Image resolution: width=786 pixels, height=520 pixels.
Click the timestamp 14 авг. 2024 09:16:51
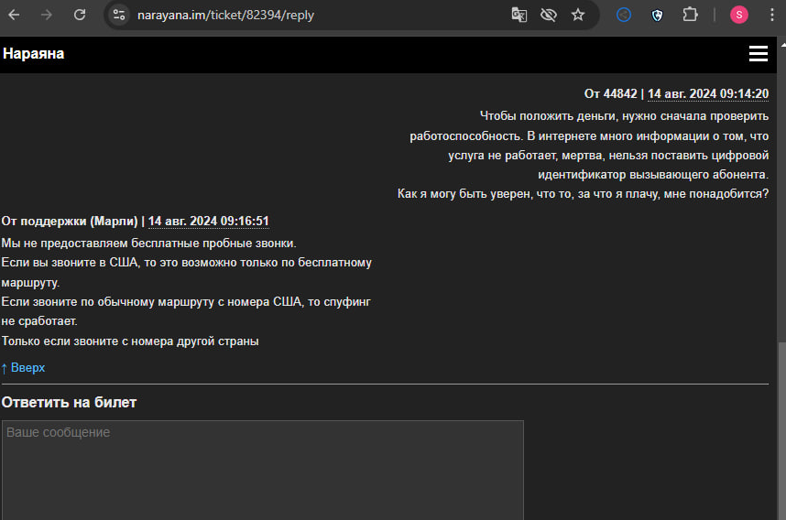pos(208,221)
